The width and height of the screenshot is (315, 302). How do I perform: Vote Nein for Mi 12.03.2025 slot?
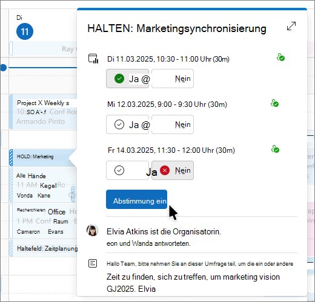173,124
